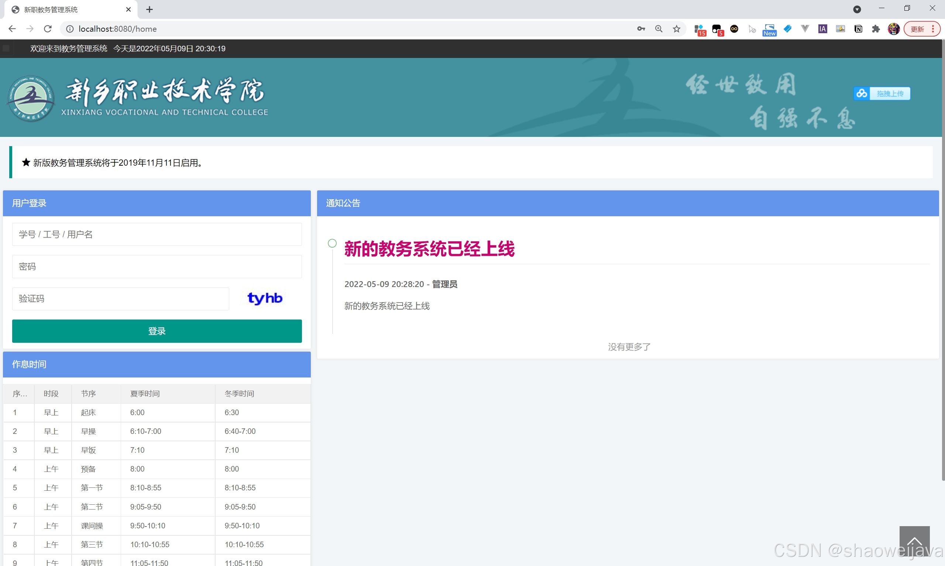Click the green 登录 button
Image resolution: width=945 pixels, height=566 pixels.
coord(157,331)
